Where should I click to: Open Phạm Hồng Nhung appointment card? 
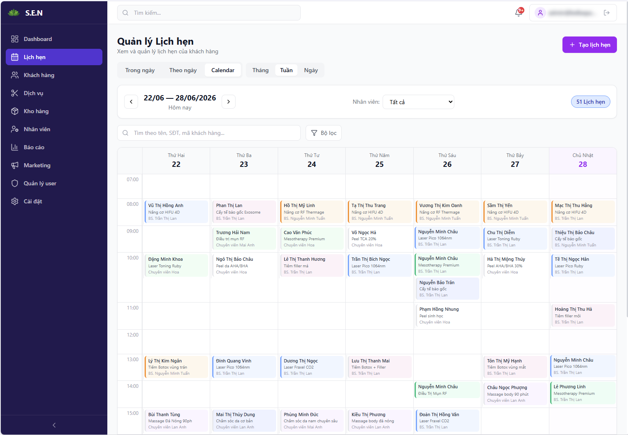(x=448, y=315)
